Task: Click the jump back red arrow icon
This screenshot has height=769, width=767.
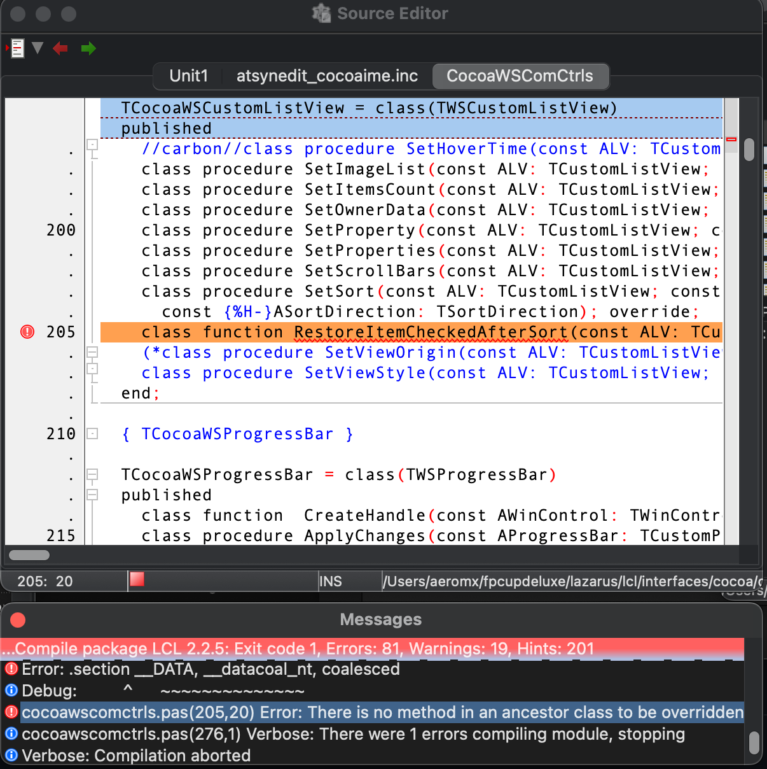Action: (x=60, y=48)
